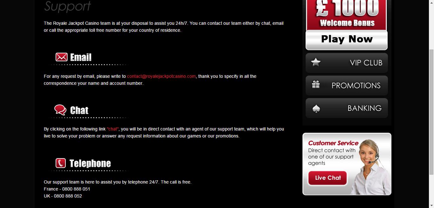Click the Play Now button

coord(347,40)
